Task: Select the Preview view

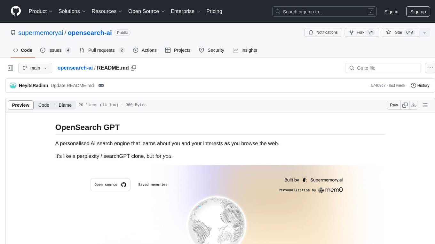Action: click(x=21, y=105)
